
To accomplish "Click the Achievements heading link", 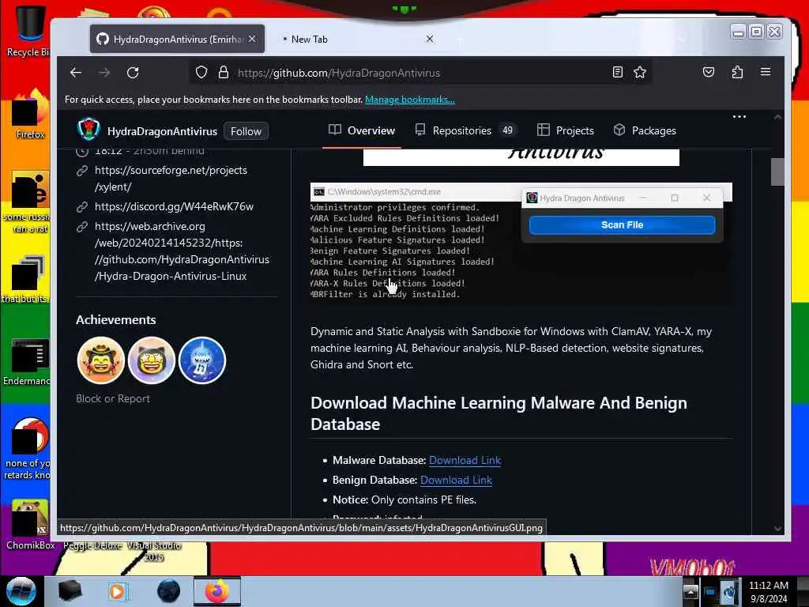I will (x=115, y=319).
